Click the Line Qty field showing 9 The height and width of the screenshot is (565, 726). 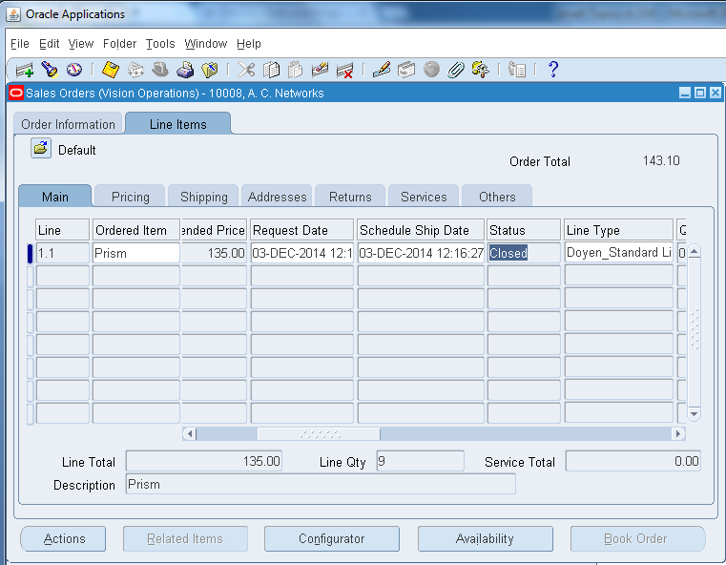[420, 461]
